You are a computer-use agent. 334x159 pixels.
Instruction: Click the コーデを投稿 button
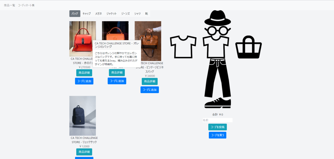coord(218,127)
